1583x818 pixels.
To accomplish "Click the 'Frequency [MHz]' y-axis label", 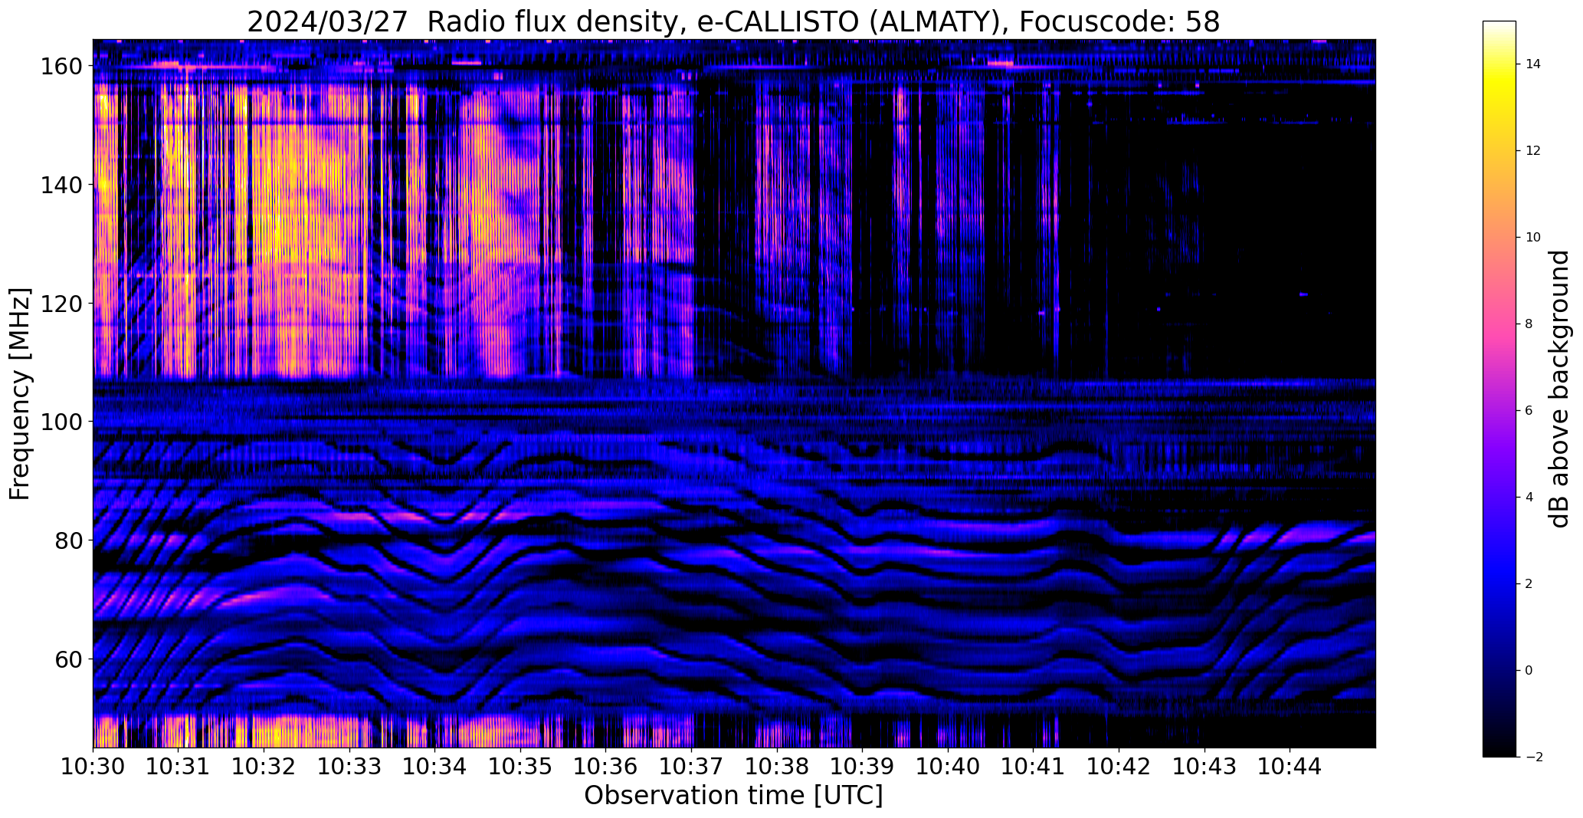I will pyautogui.click(x=20, y=394).
